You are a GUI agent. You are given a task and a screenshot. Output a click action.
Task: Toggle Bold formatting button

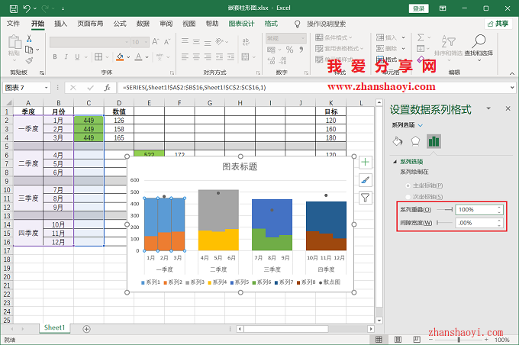pyautogui.click(x=55, y=57)
